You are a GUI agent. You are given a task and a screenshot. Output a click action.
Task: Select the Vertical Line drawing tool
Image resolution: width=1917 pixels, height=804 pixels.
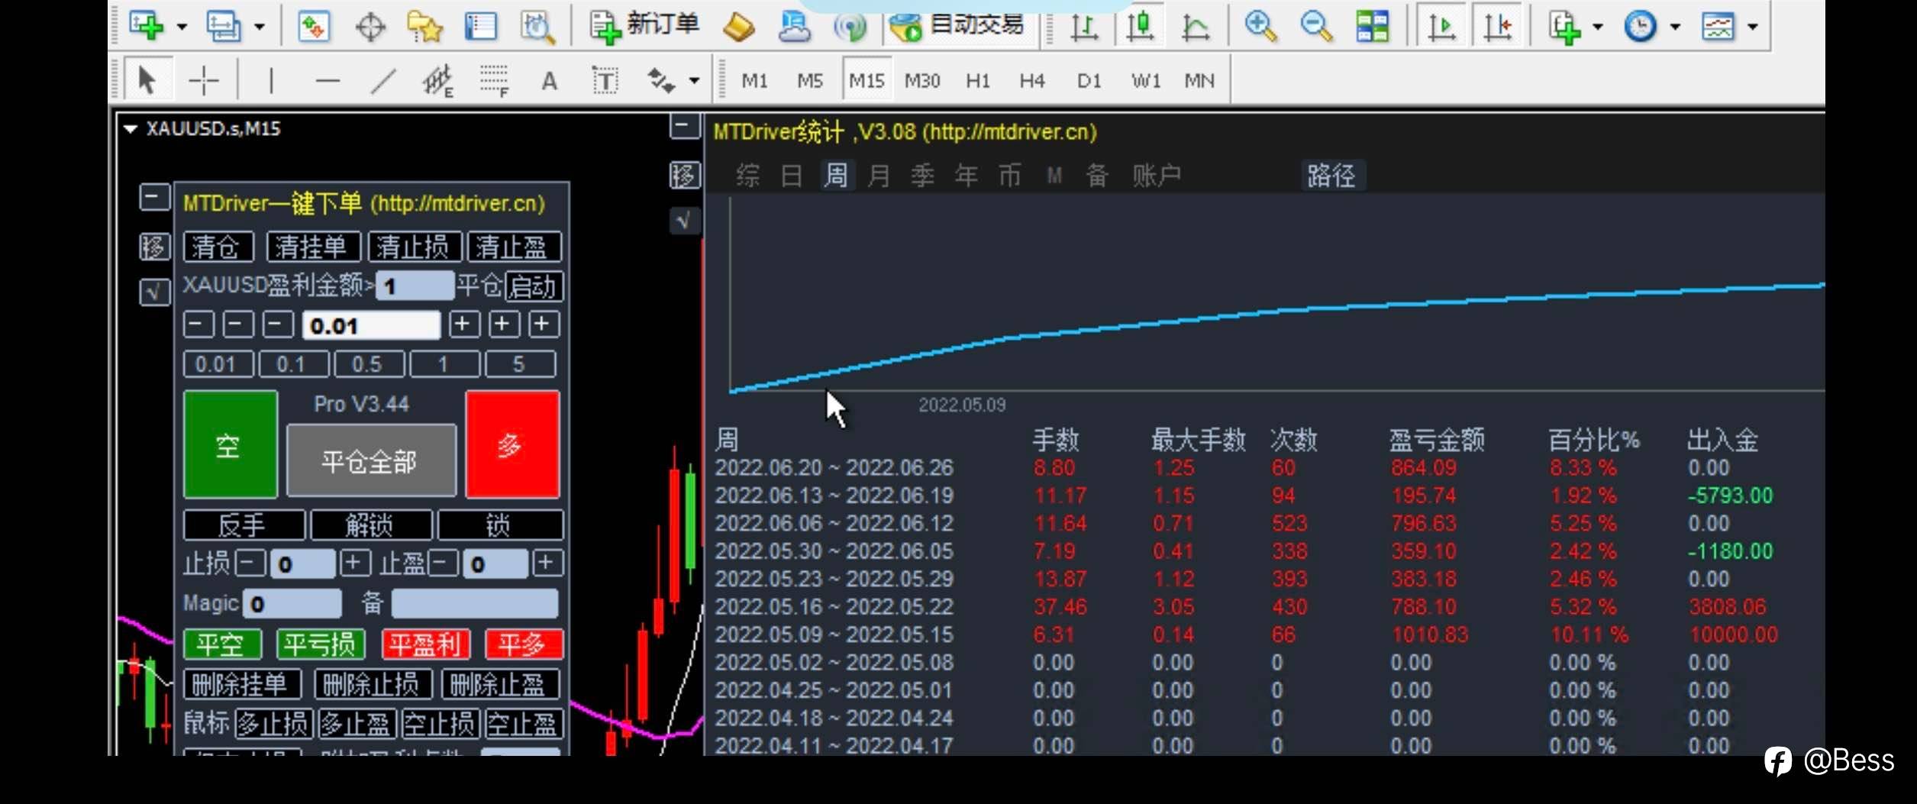coord(271,80)
